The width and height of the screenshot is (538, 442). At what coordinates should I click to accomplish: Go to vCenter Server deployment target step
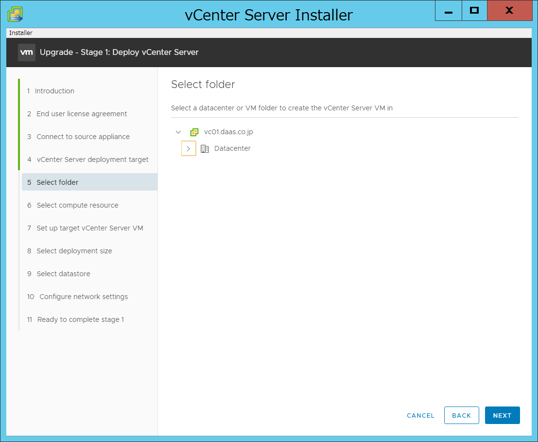coord(88,159)
